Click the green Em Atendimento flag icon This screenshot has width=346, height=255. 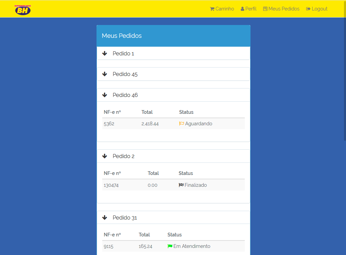coord(170,246)
